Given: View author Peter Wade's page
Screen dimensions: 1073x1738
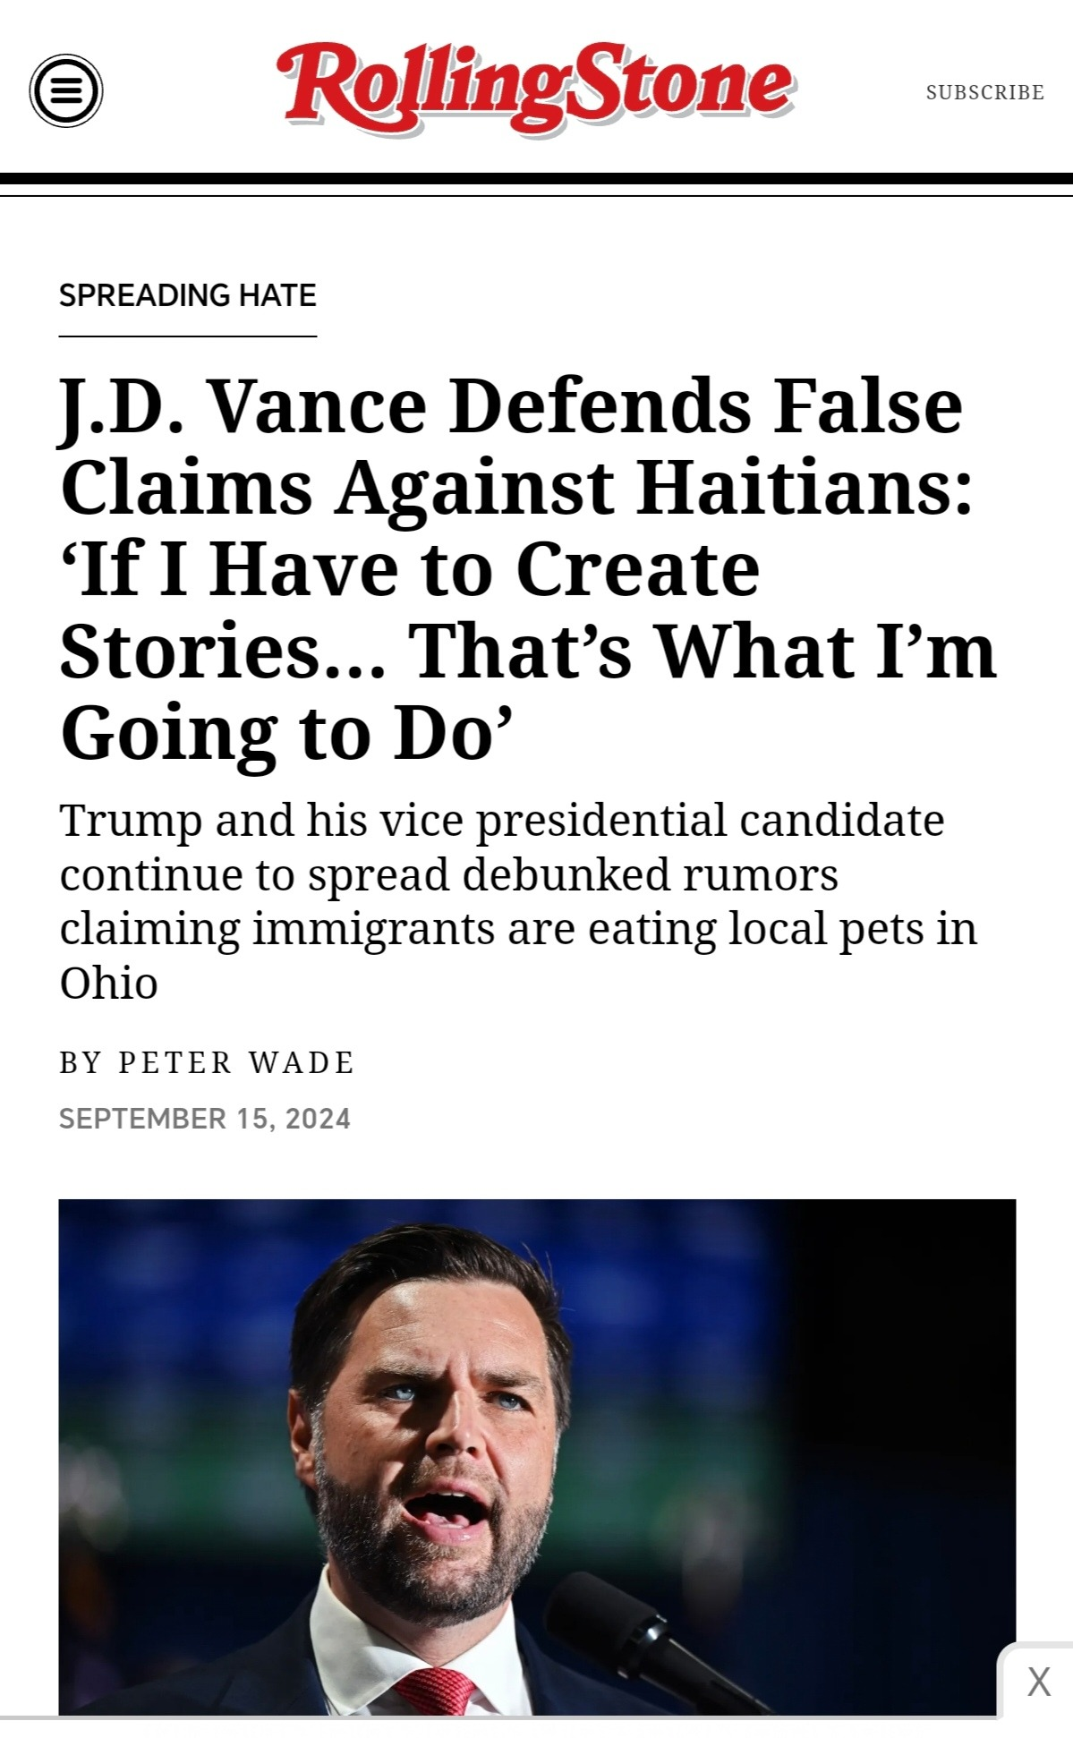Looking at the screenshot, I should (x=237, y=1062).
